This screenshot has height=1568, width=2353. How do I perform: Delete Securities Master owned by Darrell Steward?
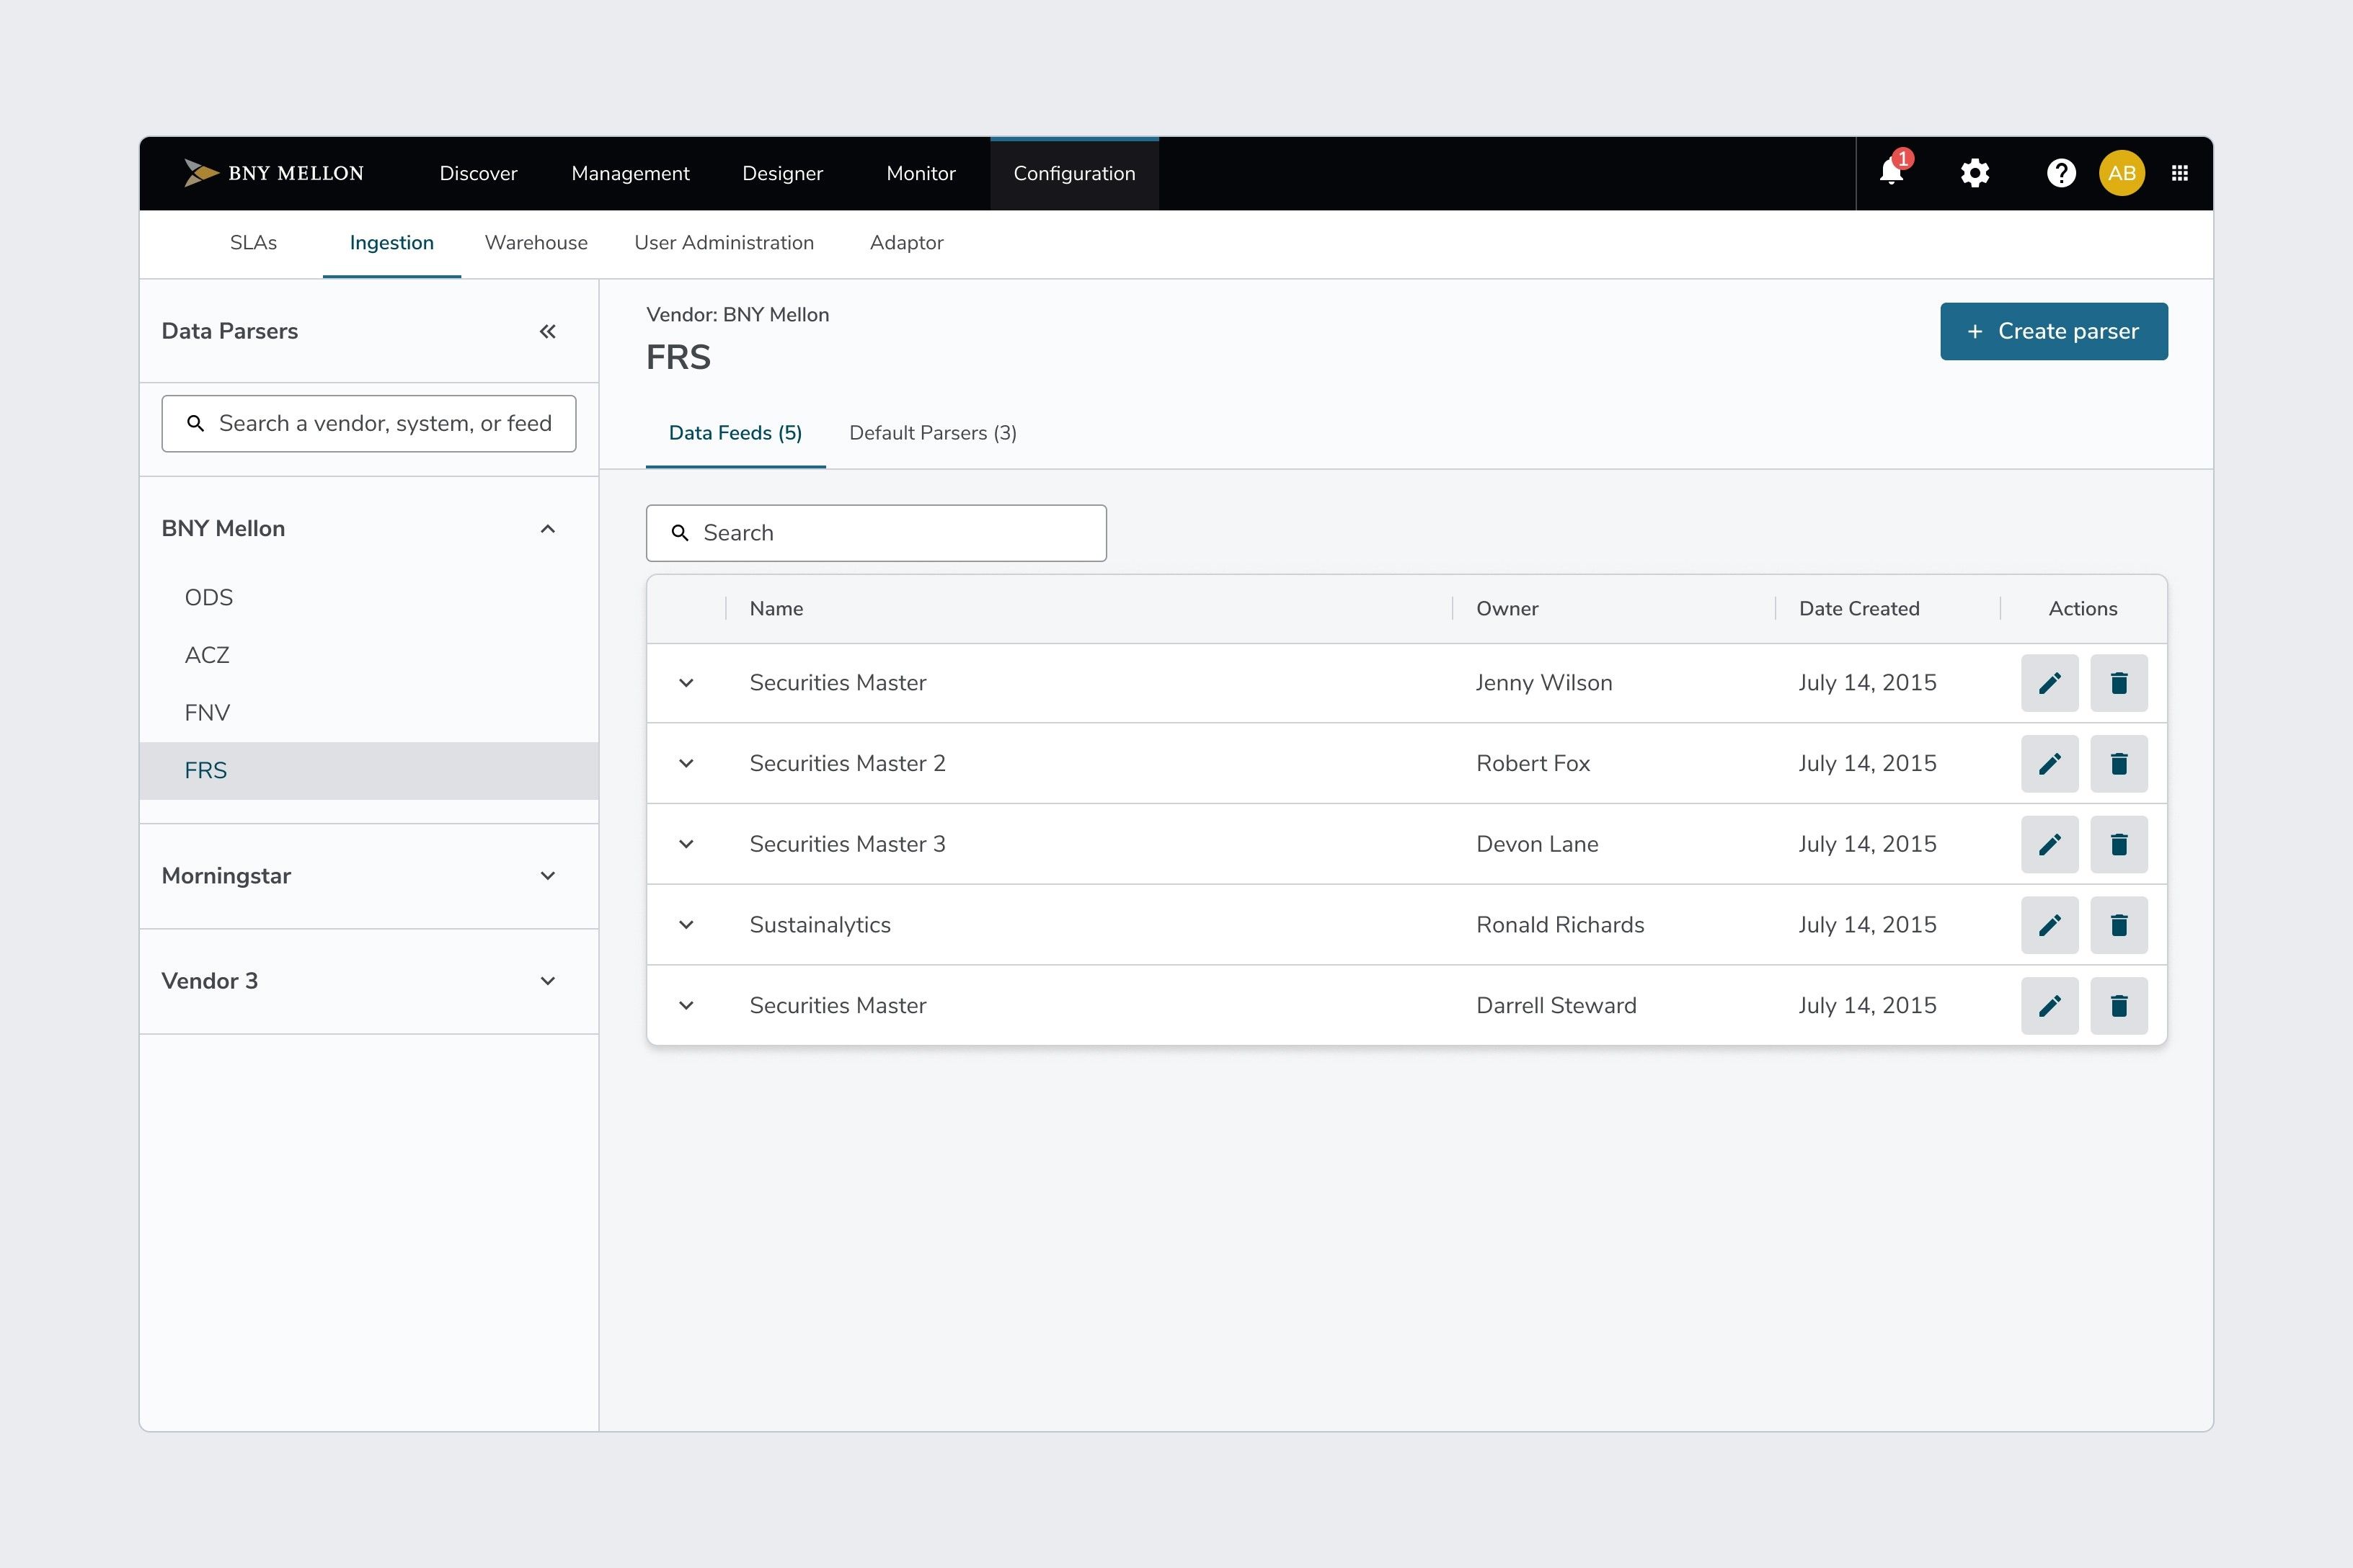pos(2119,1006)
